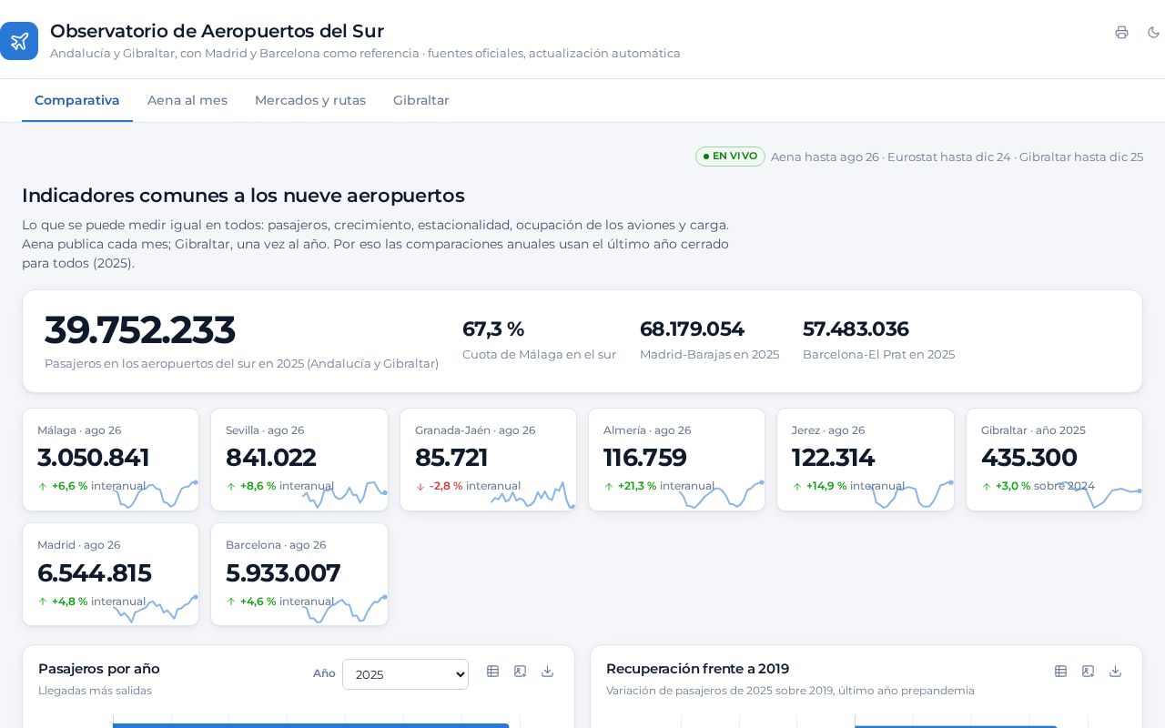Click the Barcelona value 5.933.007
Viewport: 1165px width, 728px height.
[283, 573]
